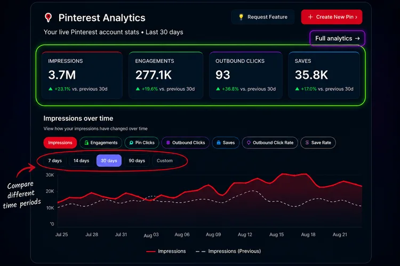Click the green up-triangle in Outbound Clicks card

(x=218, y=89)
